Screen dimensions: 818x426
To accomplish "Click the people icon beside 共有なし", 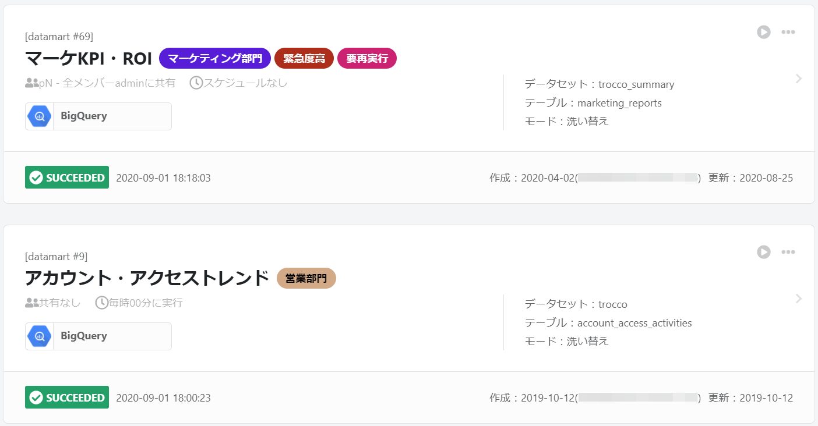I will 32,303.
